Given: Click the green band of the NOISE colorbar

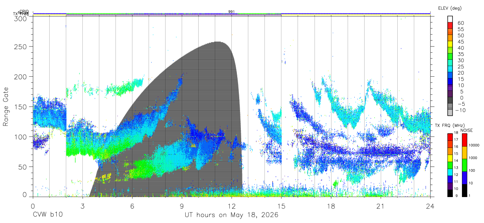Looking at the screenshot, I should [464, 164].
